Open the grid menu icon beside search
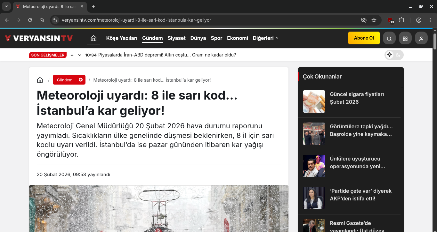Viewport: 437px width, 232px height. 405,38
